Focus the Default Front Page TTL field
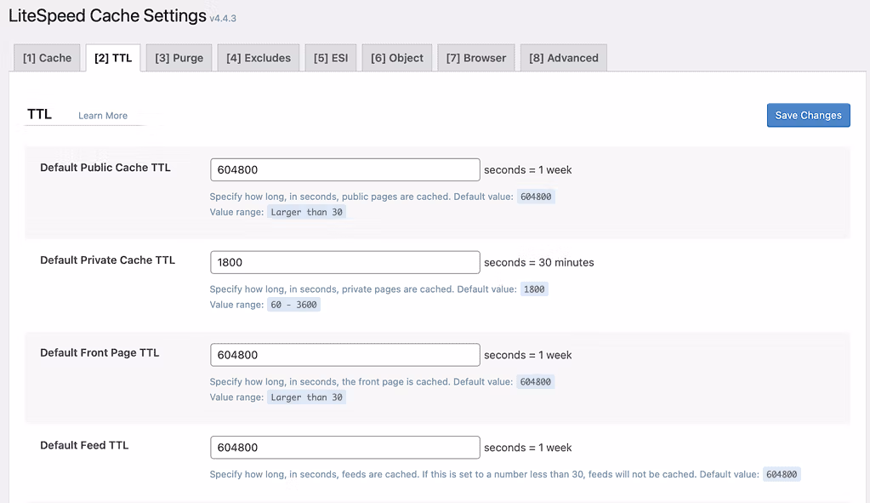 point(345,355)
